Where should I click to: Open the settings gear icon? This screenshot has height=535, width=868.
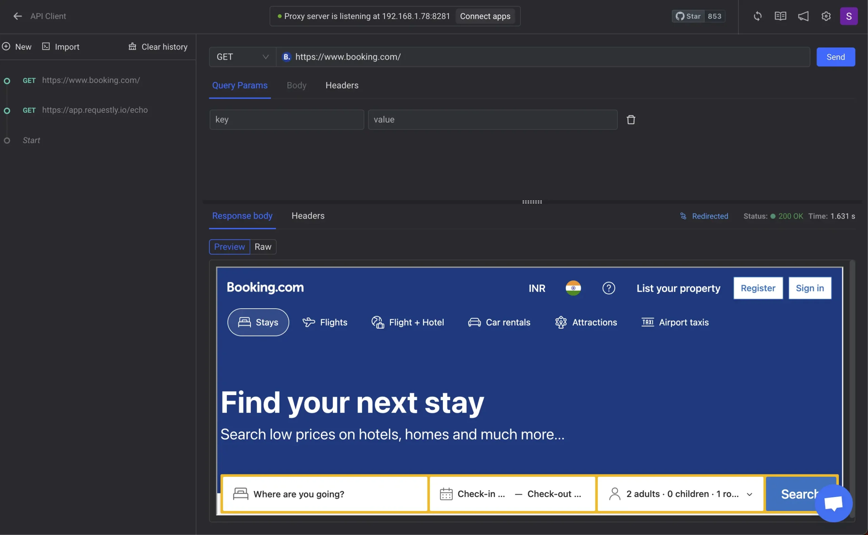(x=826, y=16)
